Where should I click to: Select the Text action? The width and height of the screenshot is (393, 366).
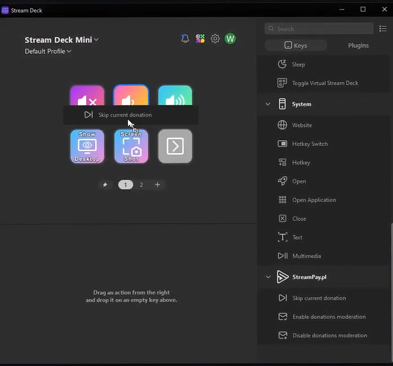(x=323, y=237)
